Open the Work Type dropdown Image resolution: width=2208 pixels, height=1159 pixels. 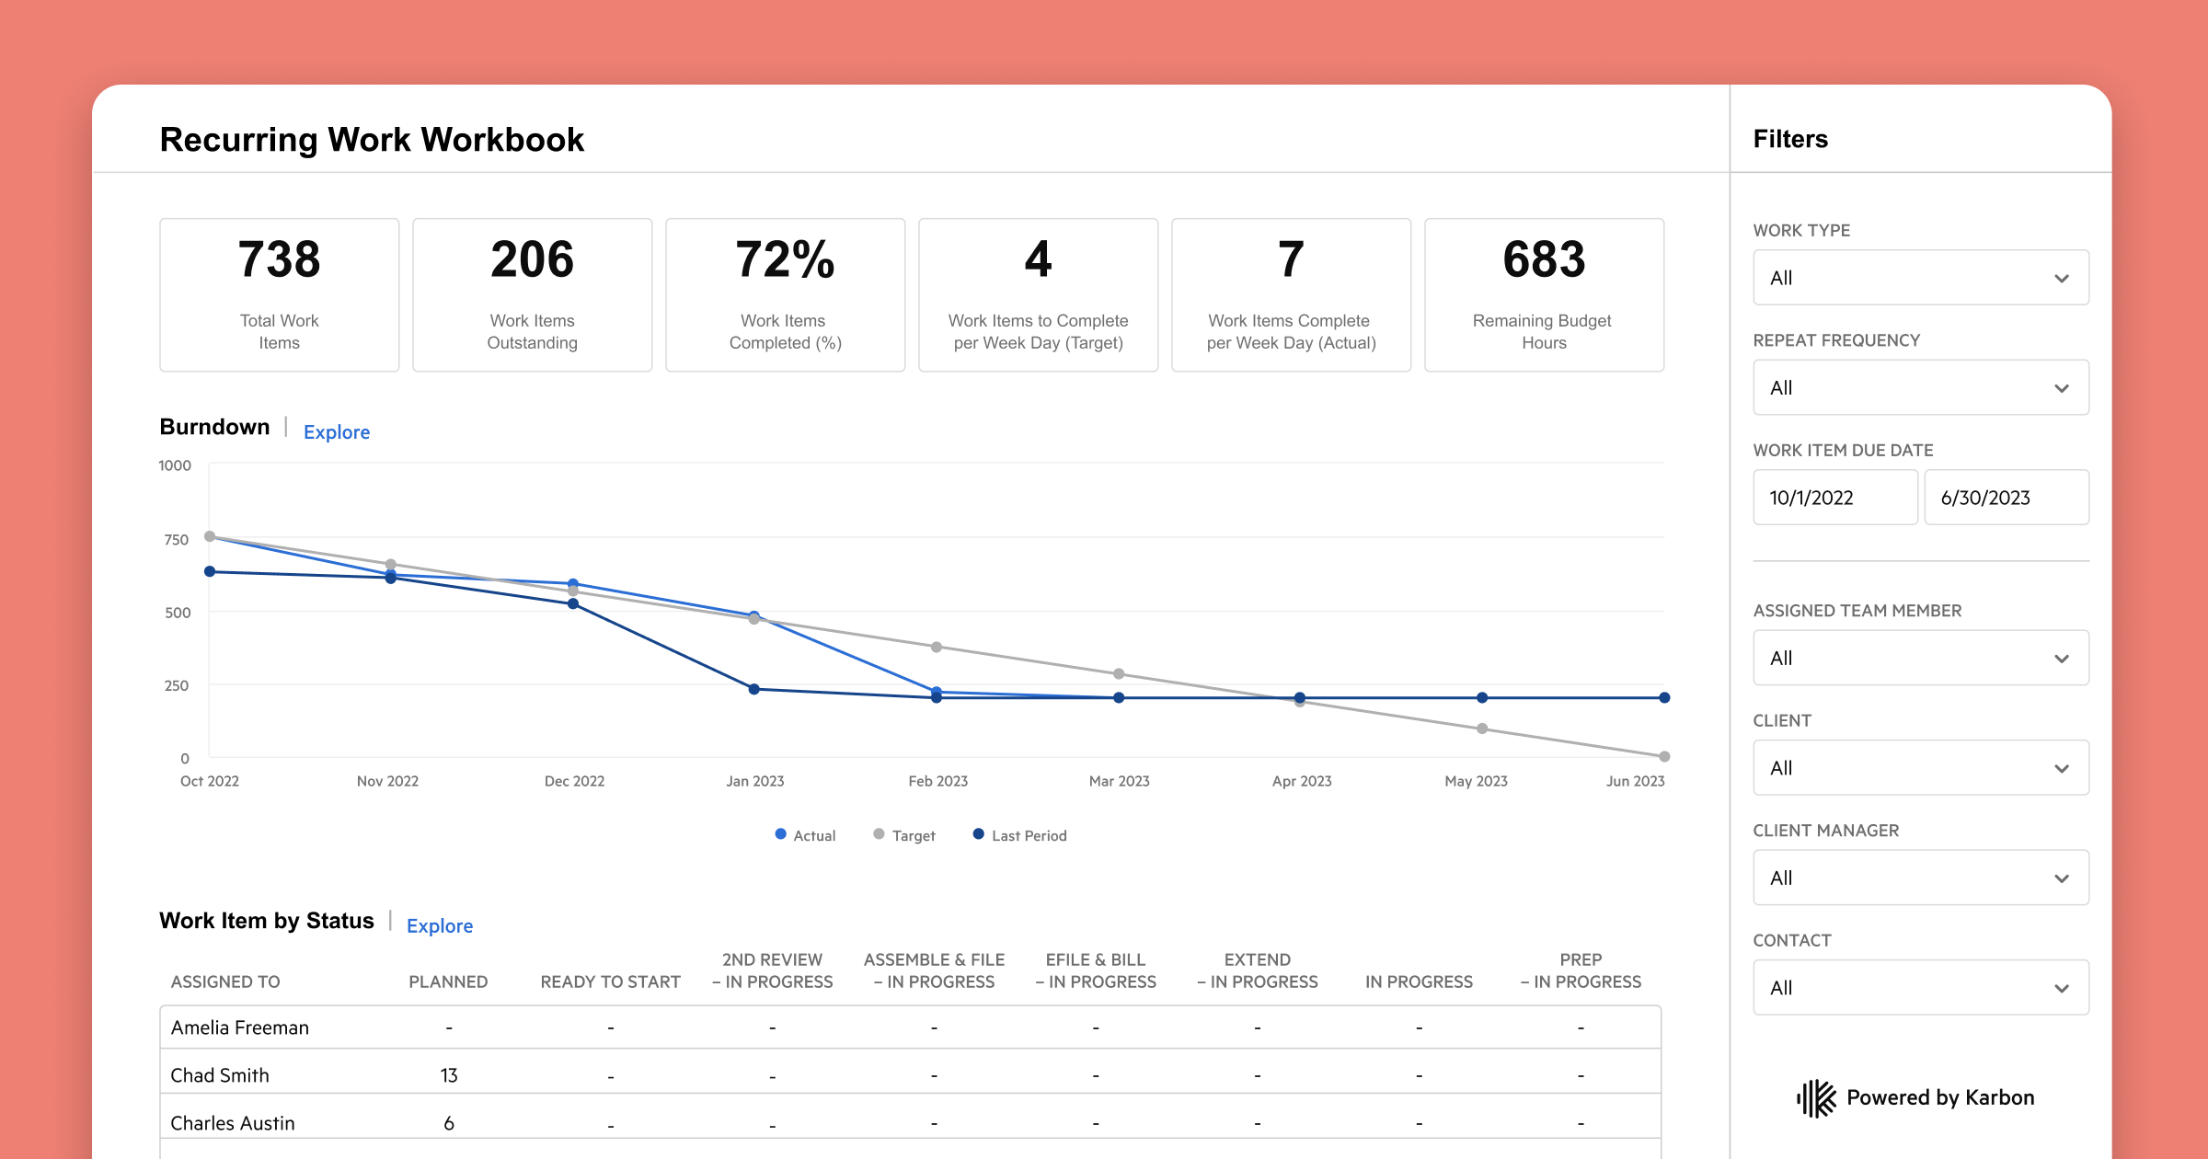(1920, 278)
